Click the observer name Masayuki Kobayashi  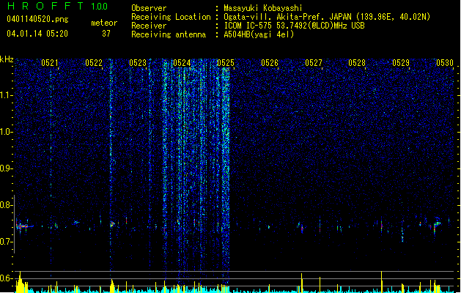point(263,8)
